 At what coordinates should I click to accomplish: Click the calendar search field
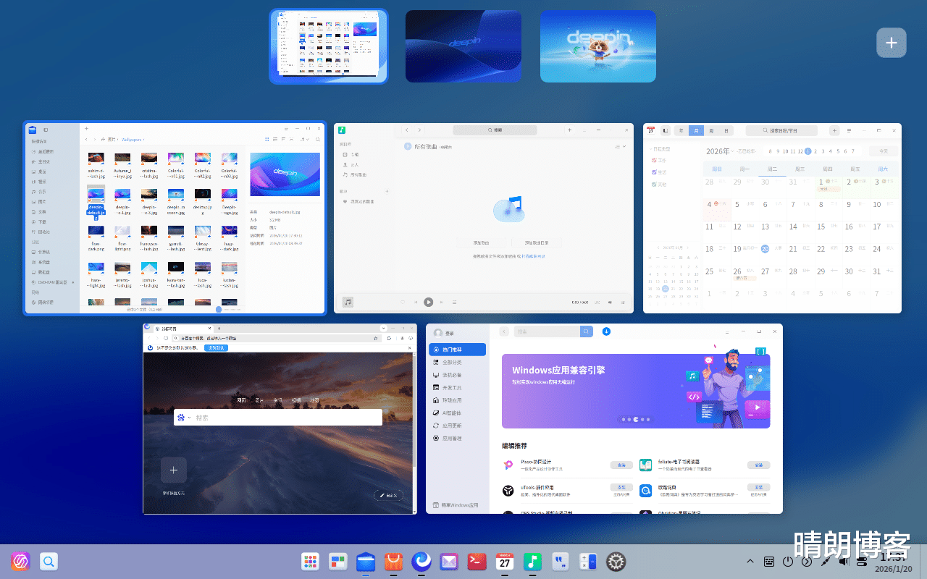coord(781,130)
